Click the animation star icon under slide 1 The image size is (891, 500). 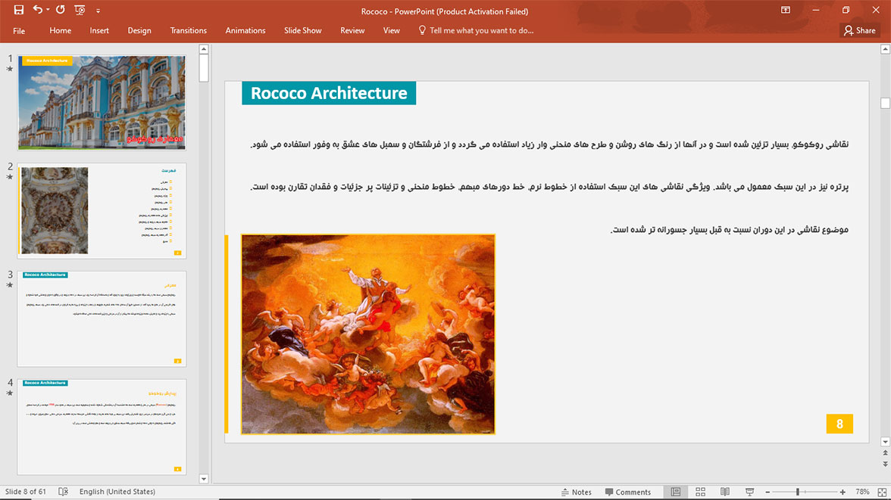pos(10,70)
